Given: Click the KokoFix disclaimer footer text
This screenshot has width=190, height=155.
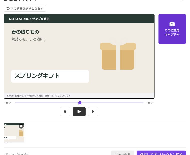Looking at the screenshot, I should point(39,96).
